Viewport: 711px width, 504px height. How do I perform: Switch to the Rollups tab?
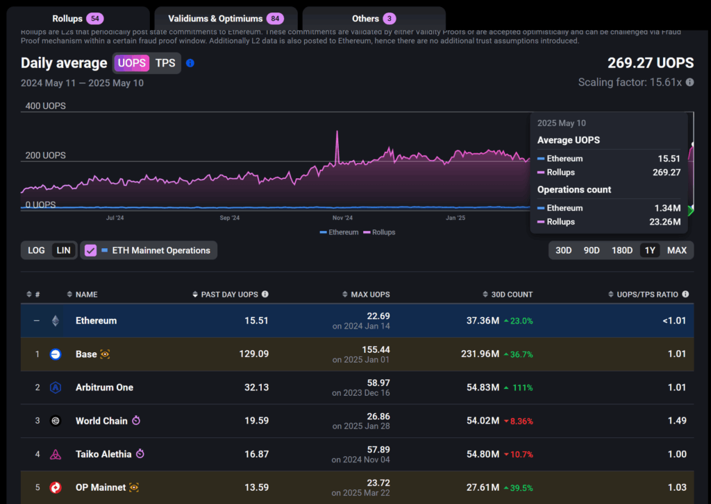pyautogui.click(x=78, y=19)
